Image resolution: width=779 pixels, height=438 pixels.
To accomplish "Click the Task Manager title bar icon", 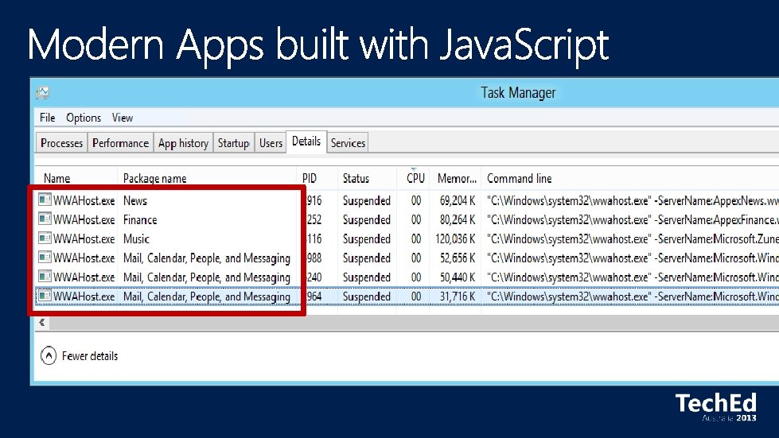I will tap(43, 92).
